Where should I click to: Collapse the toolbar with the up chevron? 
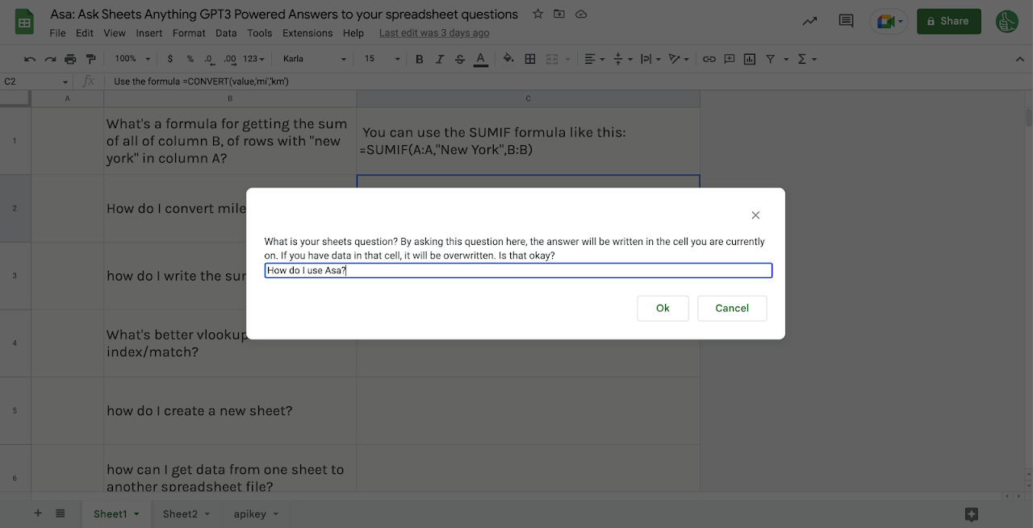click(x=1018, y=59)
